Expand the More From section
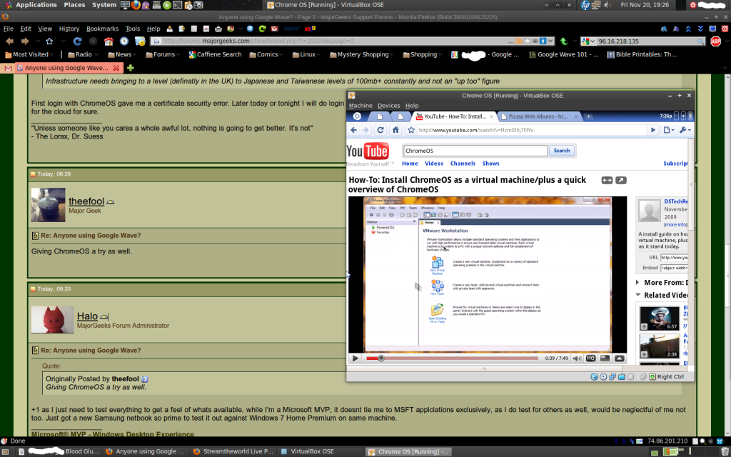The height and width of the screenshot is (457, 731). (637, 283)
